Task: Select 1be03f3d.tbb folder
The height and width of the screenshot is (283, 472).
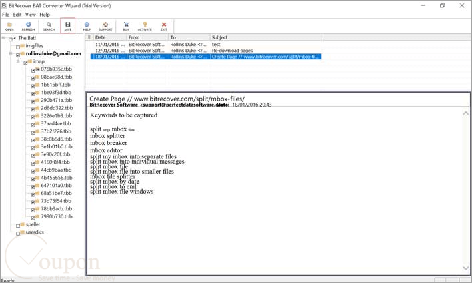Action: click(x=56, y=93)
